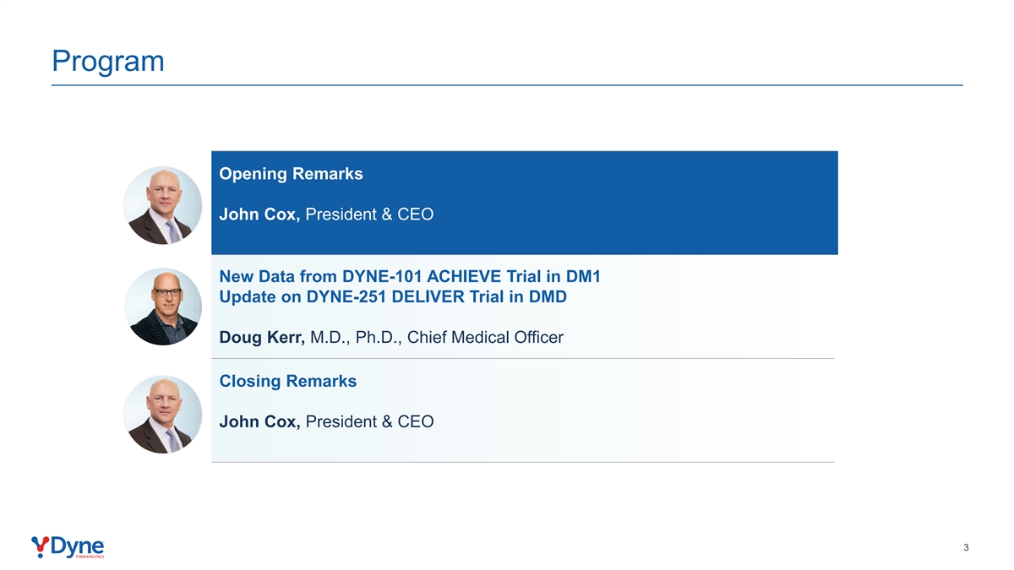1014x570 pixels.
Task: Click the Dyne wordmark in the footer
Action: tap(78, 546)
